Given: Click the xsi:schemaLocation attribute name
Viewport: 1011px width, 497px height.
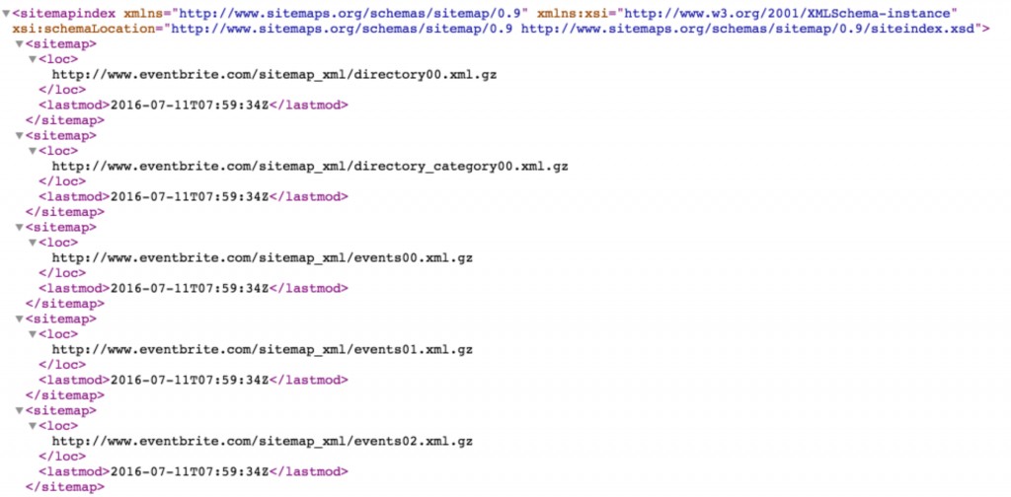Looking at the screenshot, I should pyautogui.click(x=86, y=29).
